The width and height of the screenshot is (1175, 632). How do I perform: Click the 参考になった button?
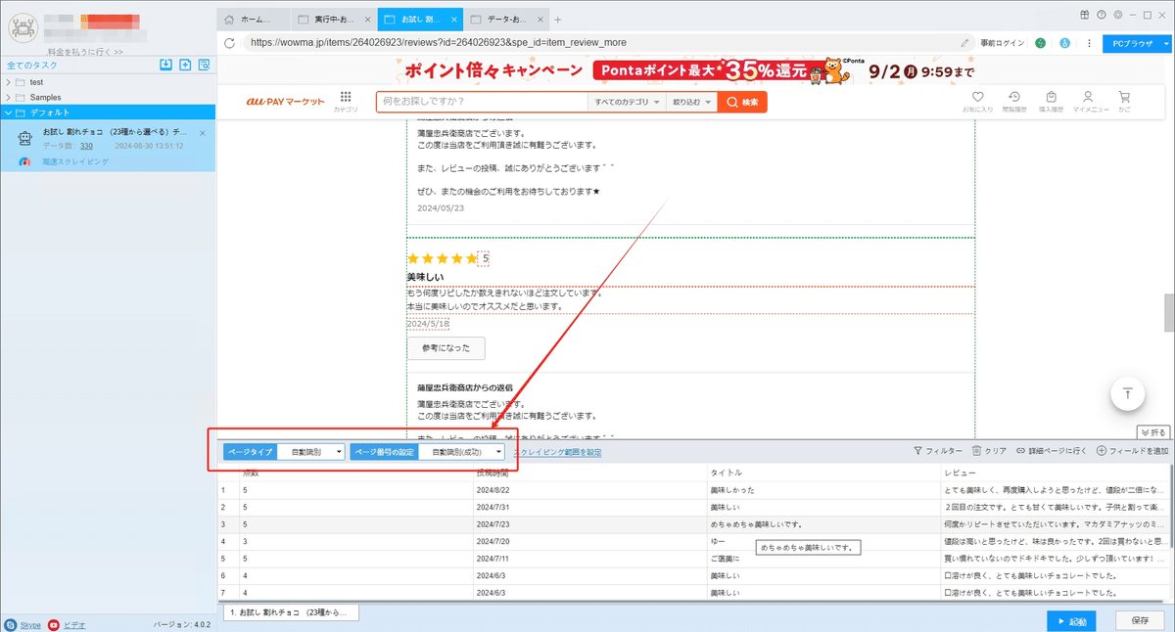(x=446, y=348)
